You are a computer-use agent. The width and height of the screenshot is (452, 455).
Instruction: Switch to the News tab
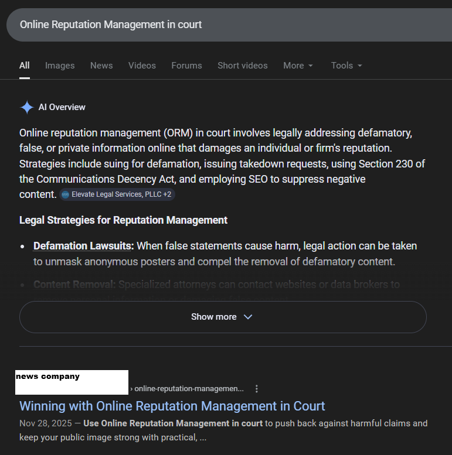pyautogui.click(x=101, y=66)
